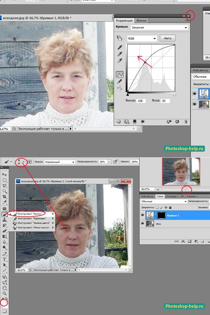Click the white foreground color swatch
The height and width of the screenshot is (315, 210).
3,302
